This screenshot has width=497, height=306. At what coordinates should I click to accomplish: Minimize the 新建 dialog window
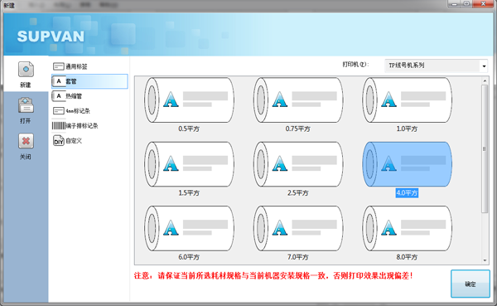tap(455, 4)
